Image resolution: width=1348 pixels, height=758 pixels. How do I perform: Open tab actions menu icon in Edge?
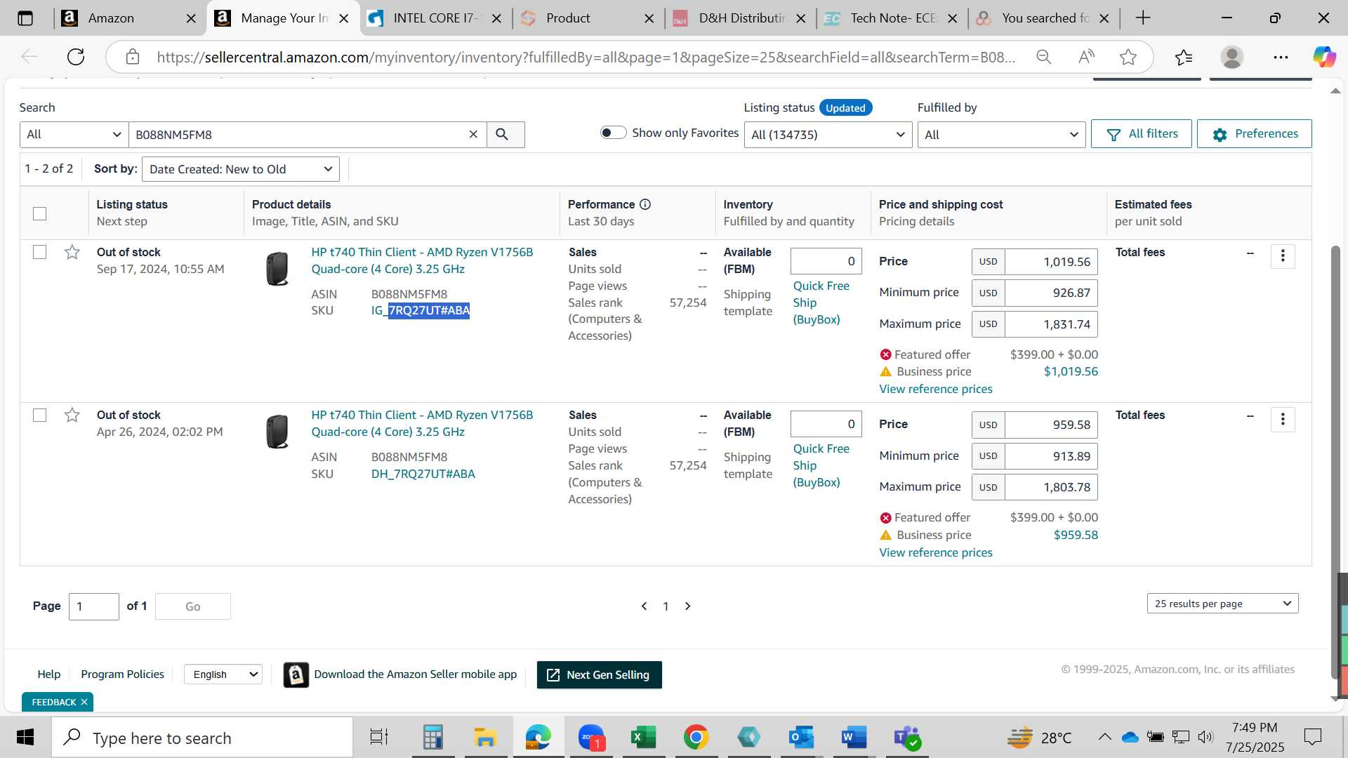pos(25,18)
